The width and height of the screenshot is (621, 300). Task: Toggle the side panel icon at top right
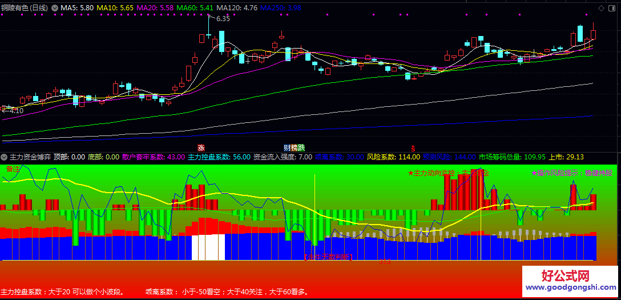(x=612, y=8)
